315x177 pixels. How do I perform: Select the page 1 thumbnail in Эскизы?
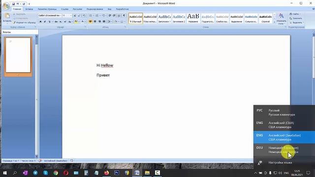[18, 55]
